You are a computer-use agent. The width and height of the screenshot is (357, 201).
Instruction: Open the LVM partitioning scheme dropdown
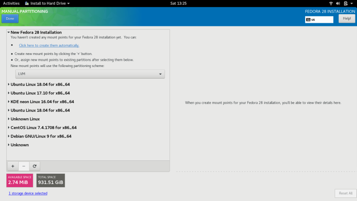point(90,74)
